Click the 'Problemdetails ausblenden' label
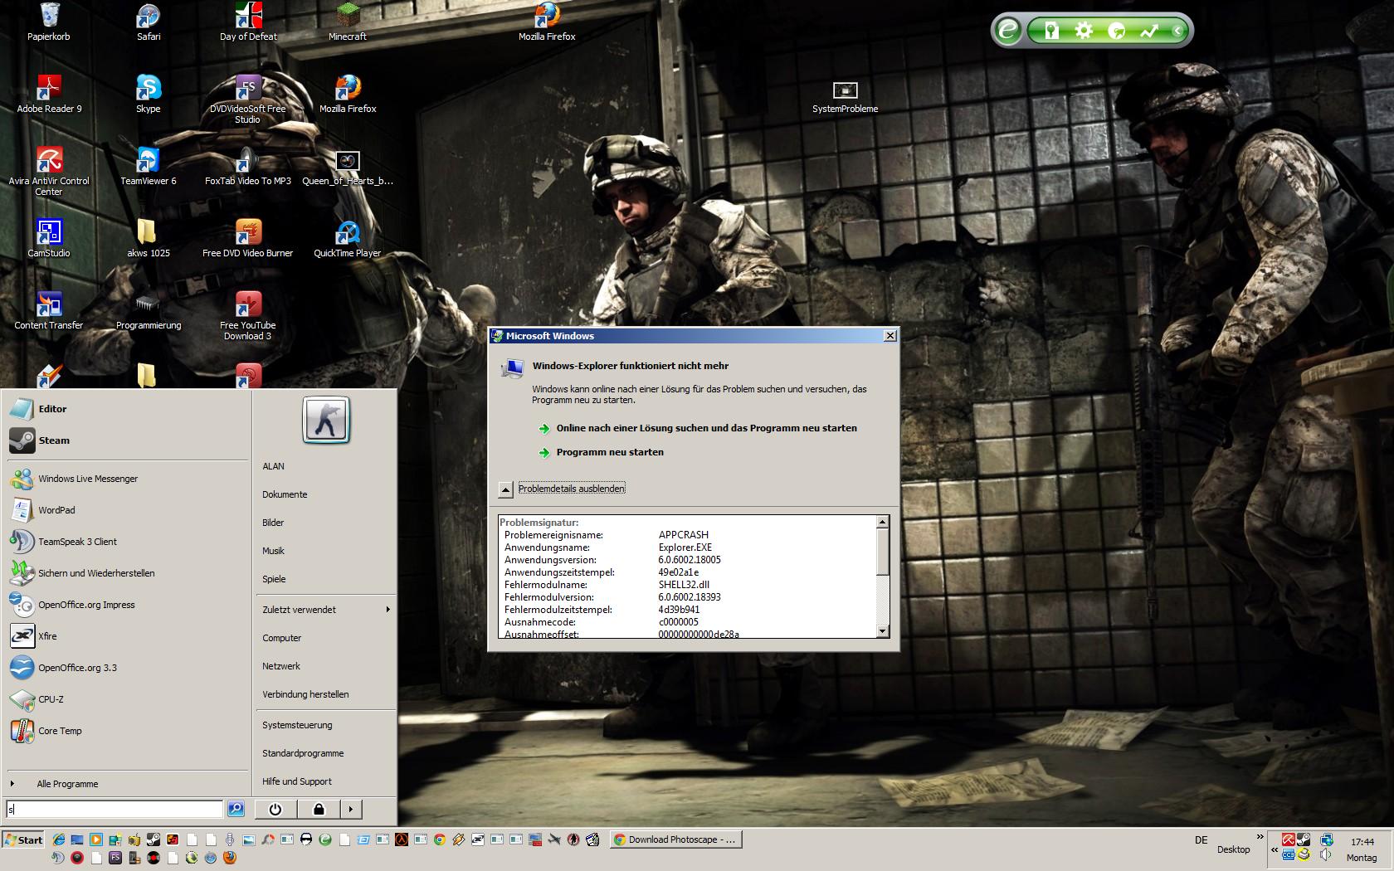This screenshot has height=871, width=1394. point(572,489)
